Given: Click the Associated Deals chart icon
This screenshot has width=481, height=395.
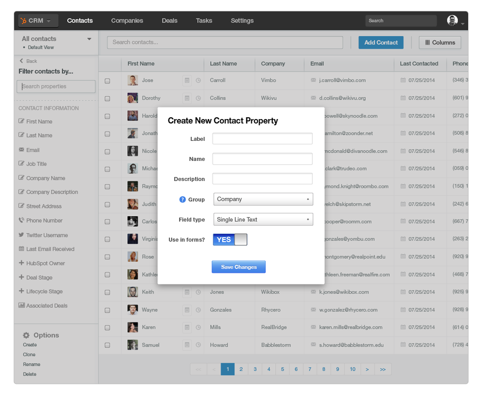Looking at the screenshot, I should (21, 305).
